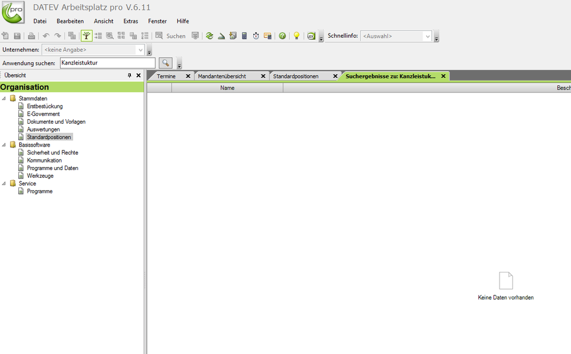Collapse the Service tree node
Screen dimensions: 571x354
4,184
